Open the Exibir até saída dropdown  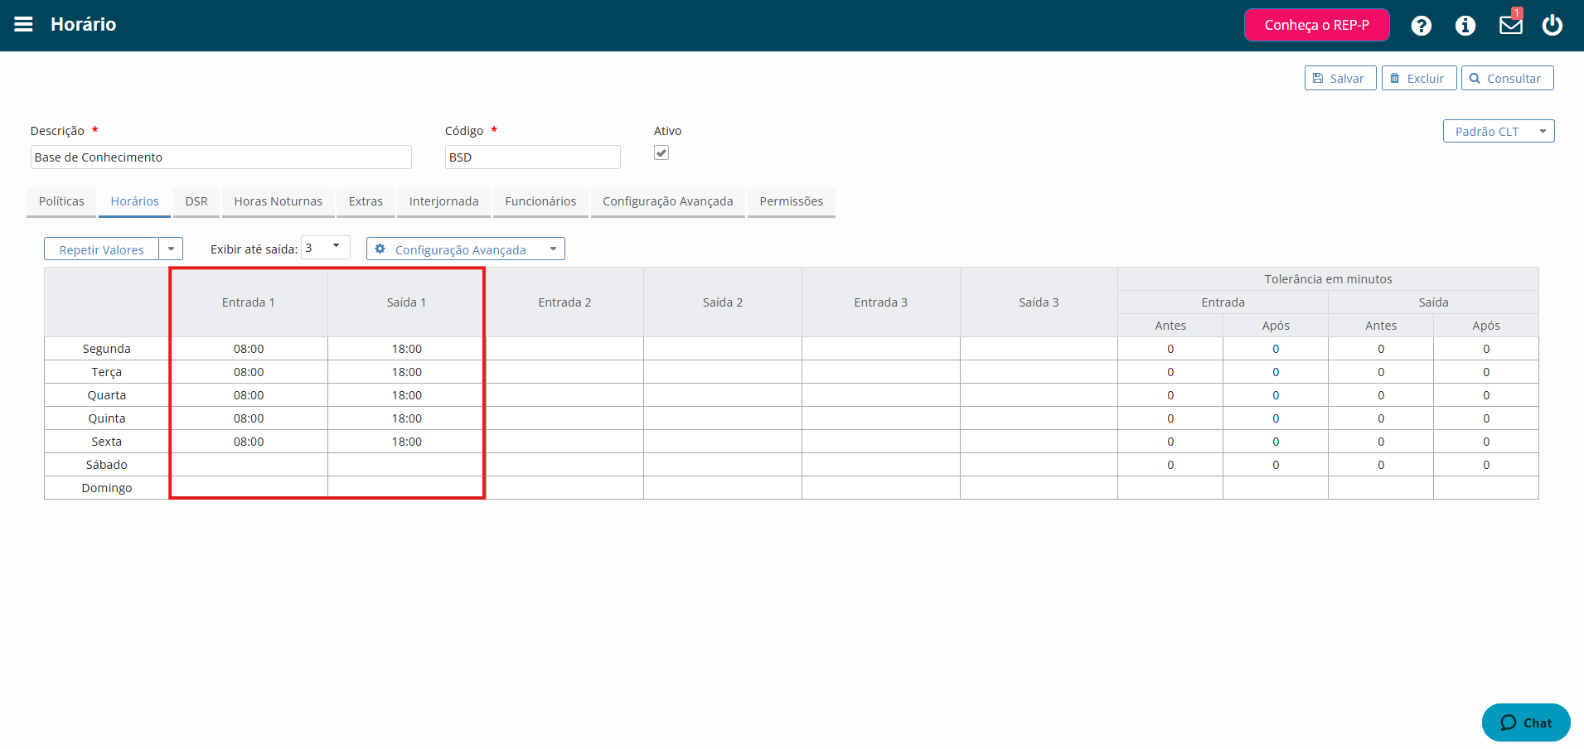click(x=326, y=248)
